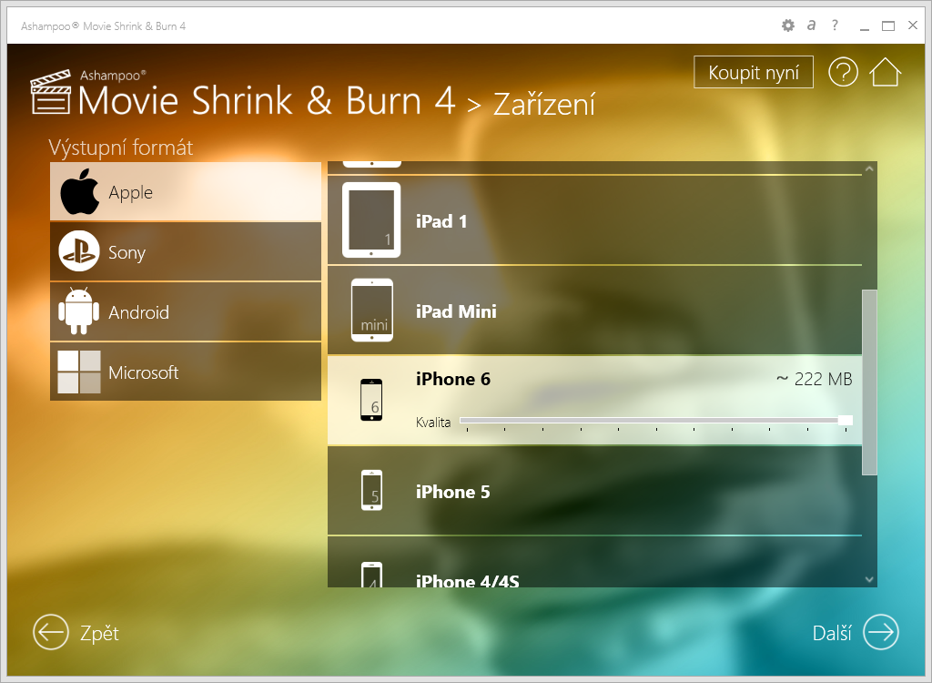Maximize the application window
The width and height of the screenshot is (932, 683).
click(888, 25)
